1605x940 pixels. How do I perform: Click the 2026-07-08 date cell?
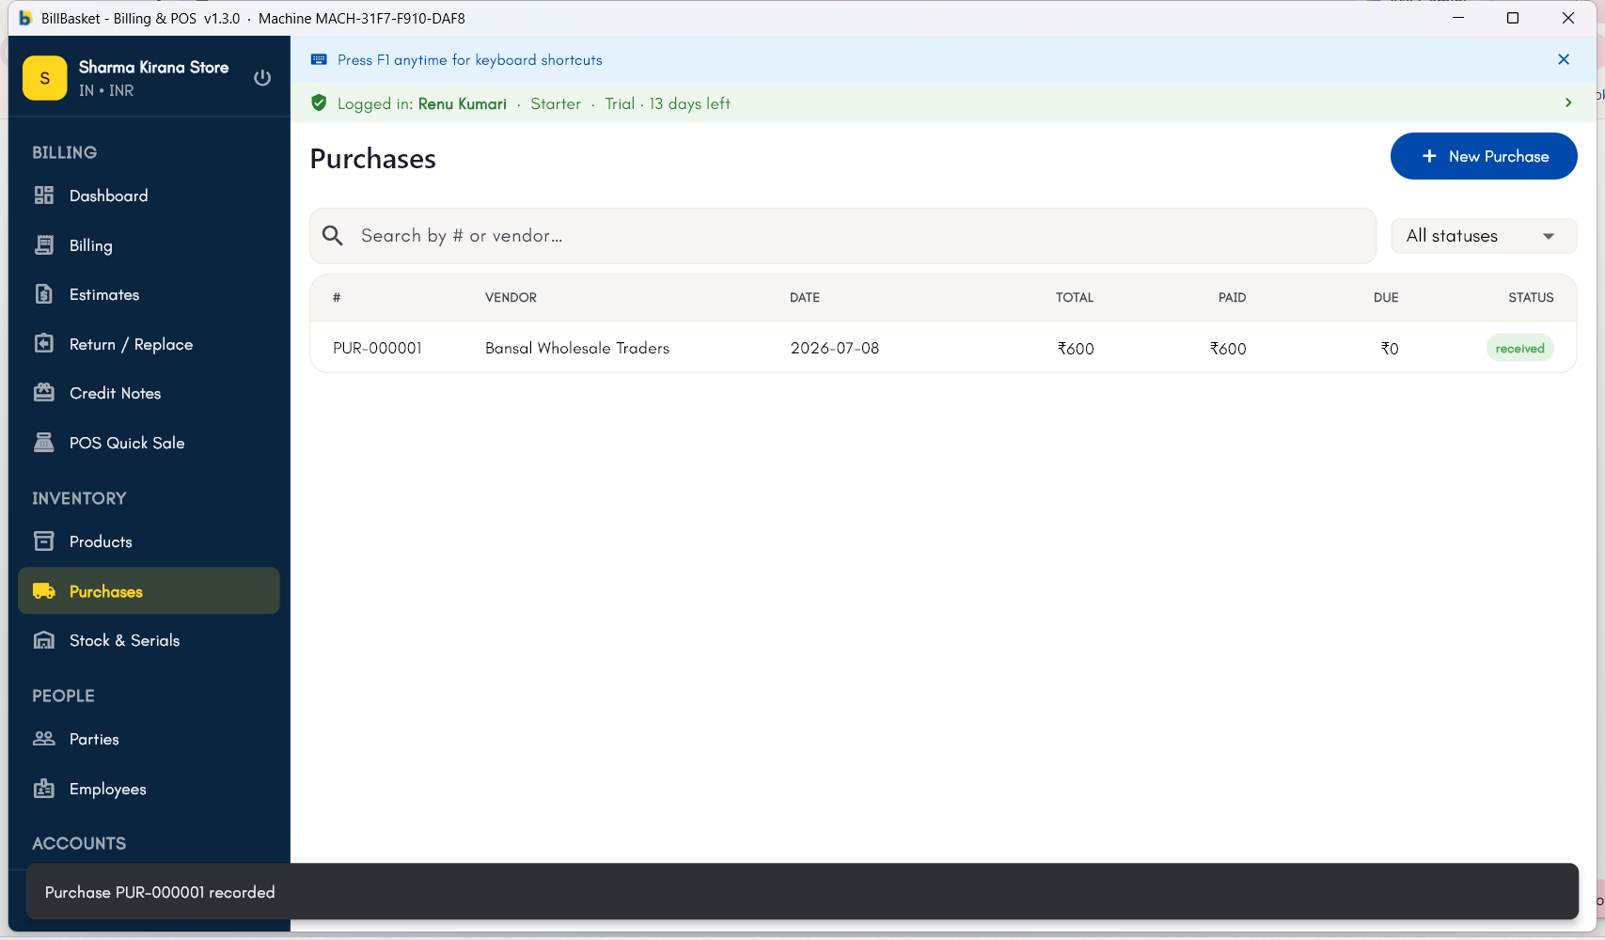click(835, 348)
